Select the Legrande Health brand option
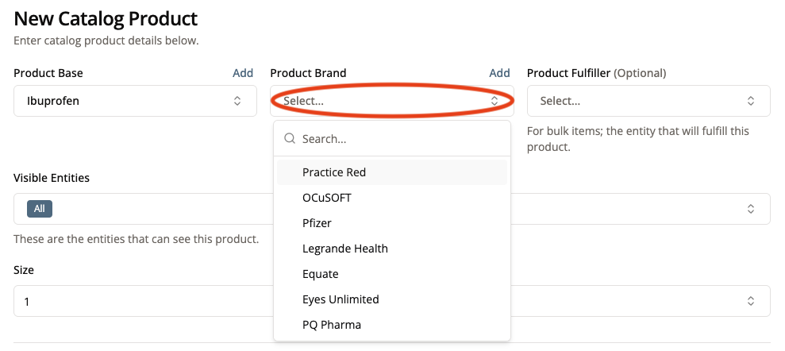The height and width of the screenshot is (351, 785). click(x=345, y=249)
